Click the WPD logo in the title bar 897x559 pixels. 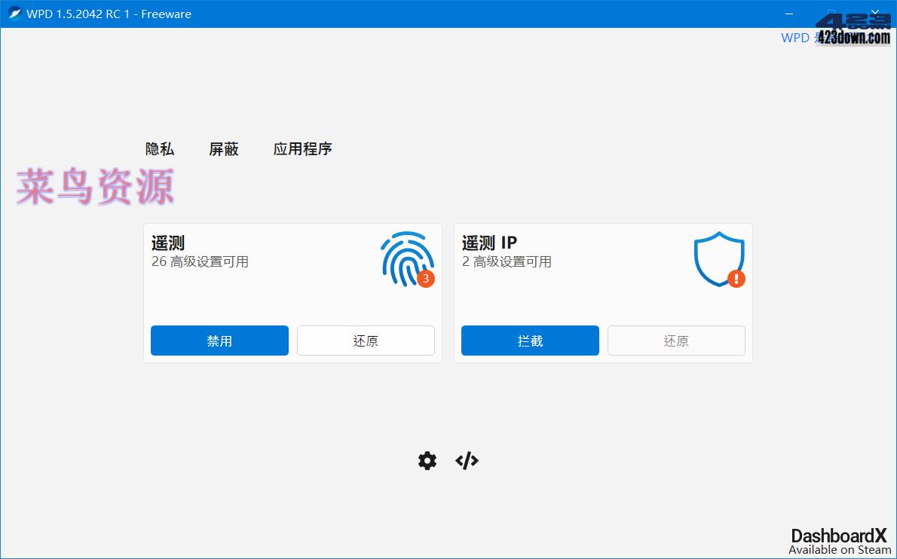pos(14,13)
